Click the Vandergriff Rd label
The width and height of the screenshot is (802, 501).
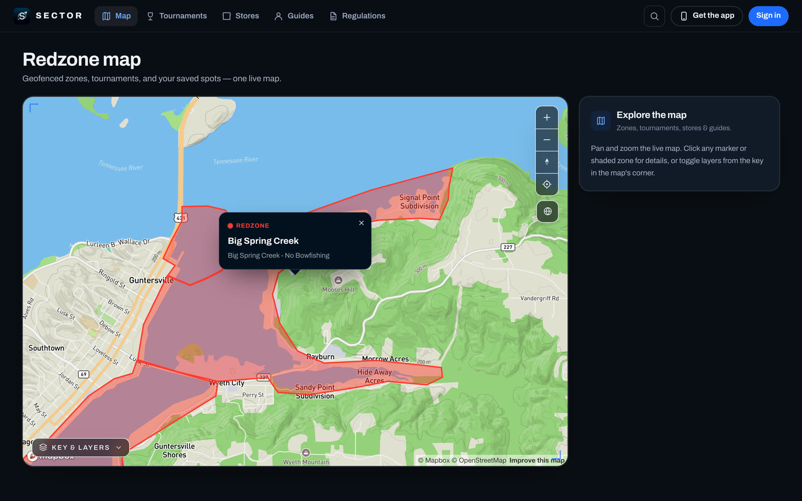[539, 299]
